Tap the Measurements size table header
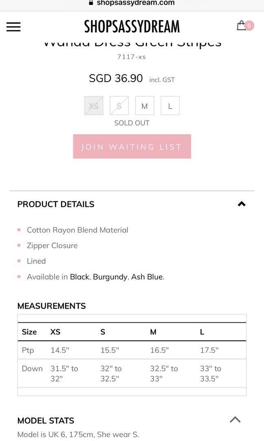This screenshot has width=264, height=441. (132, 332)
